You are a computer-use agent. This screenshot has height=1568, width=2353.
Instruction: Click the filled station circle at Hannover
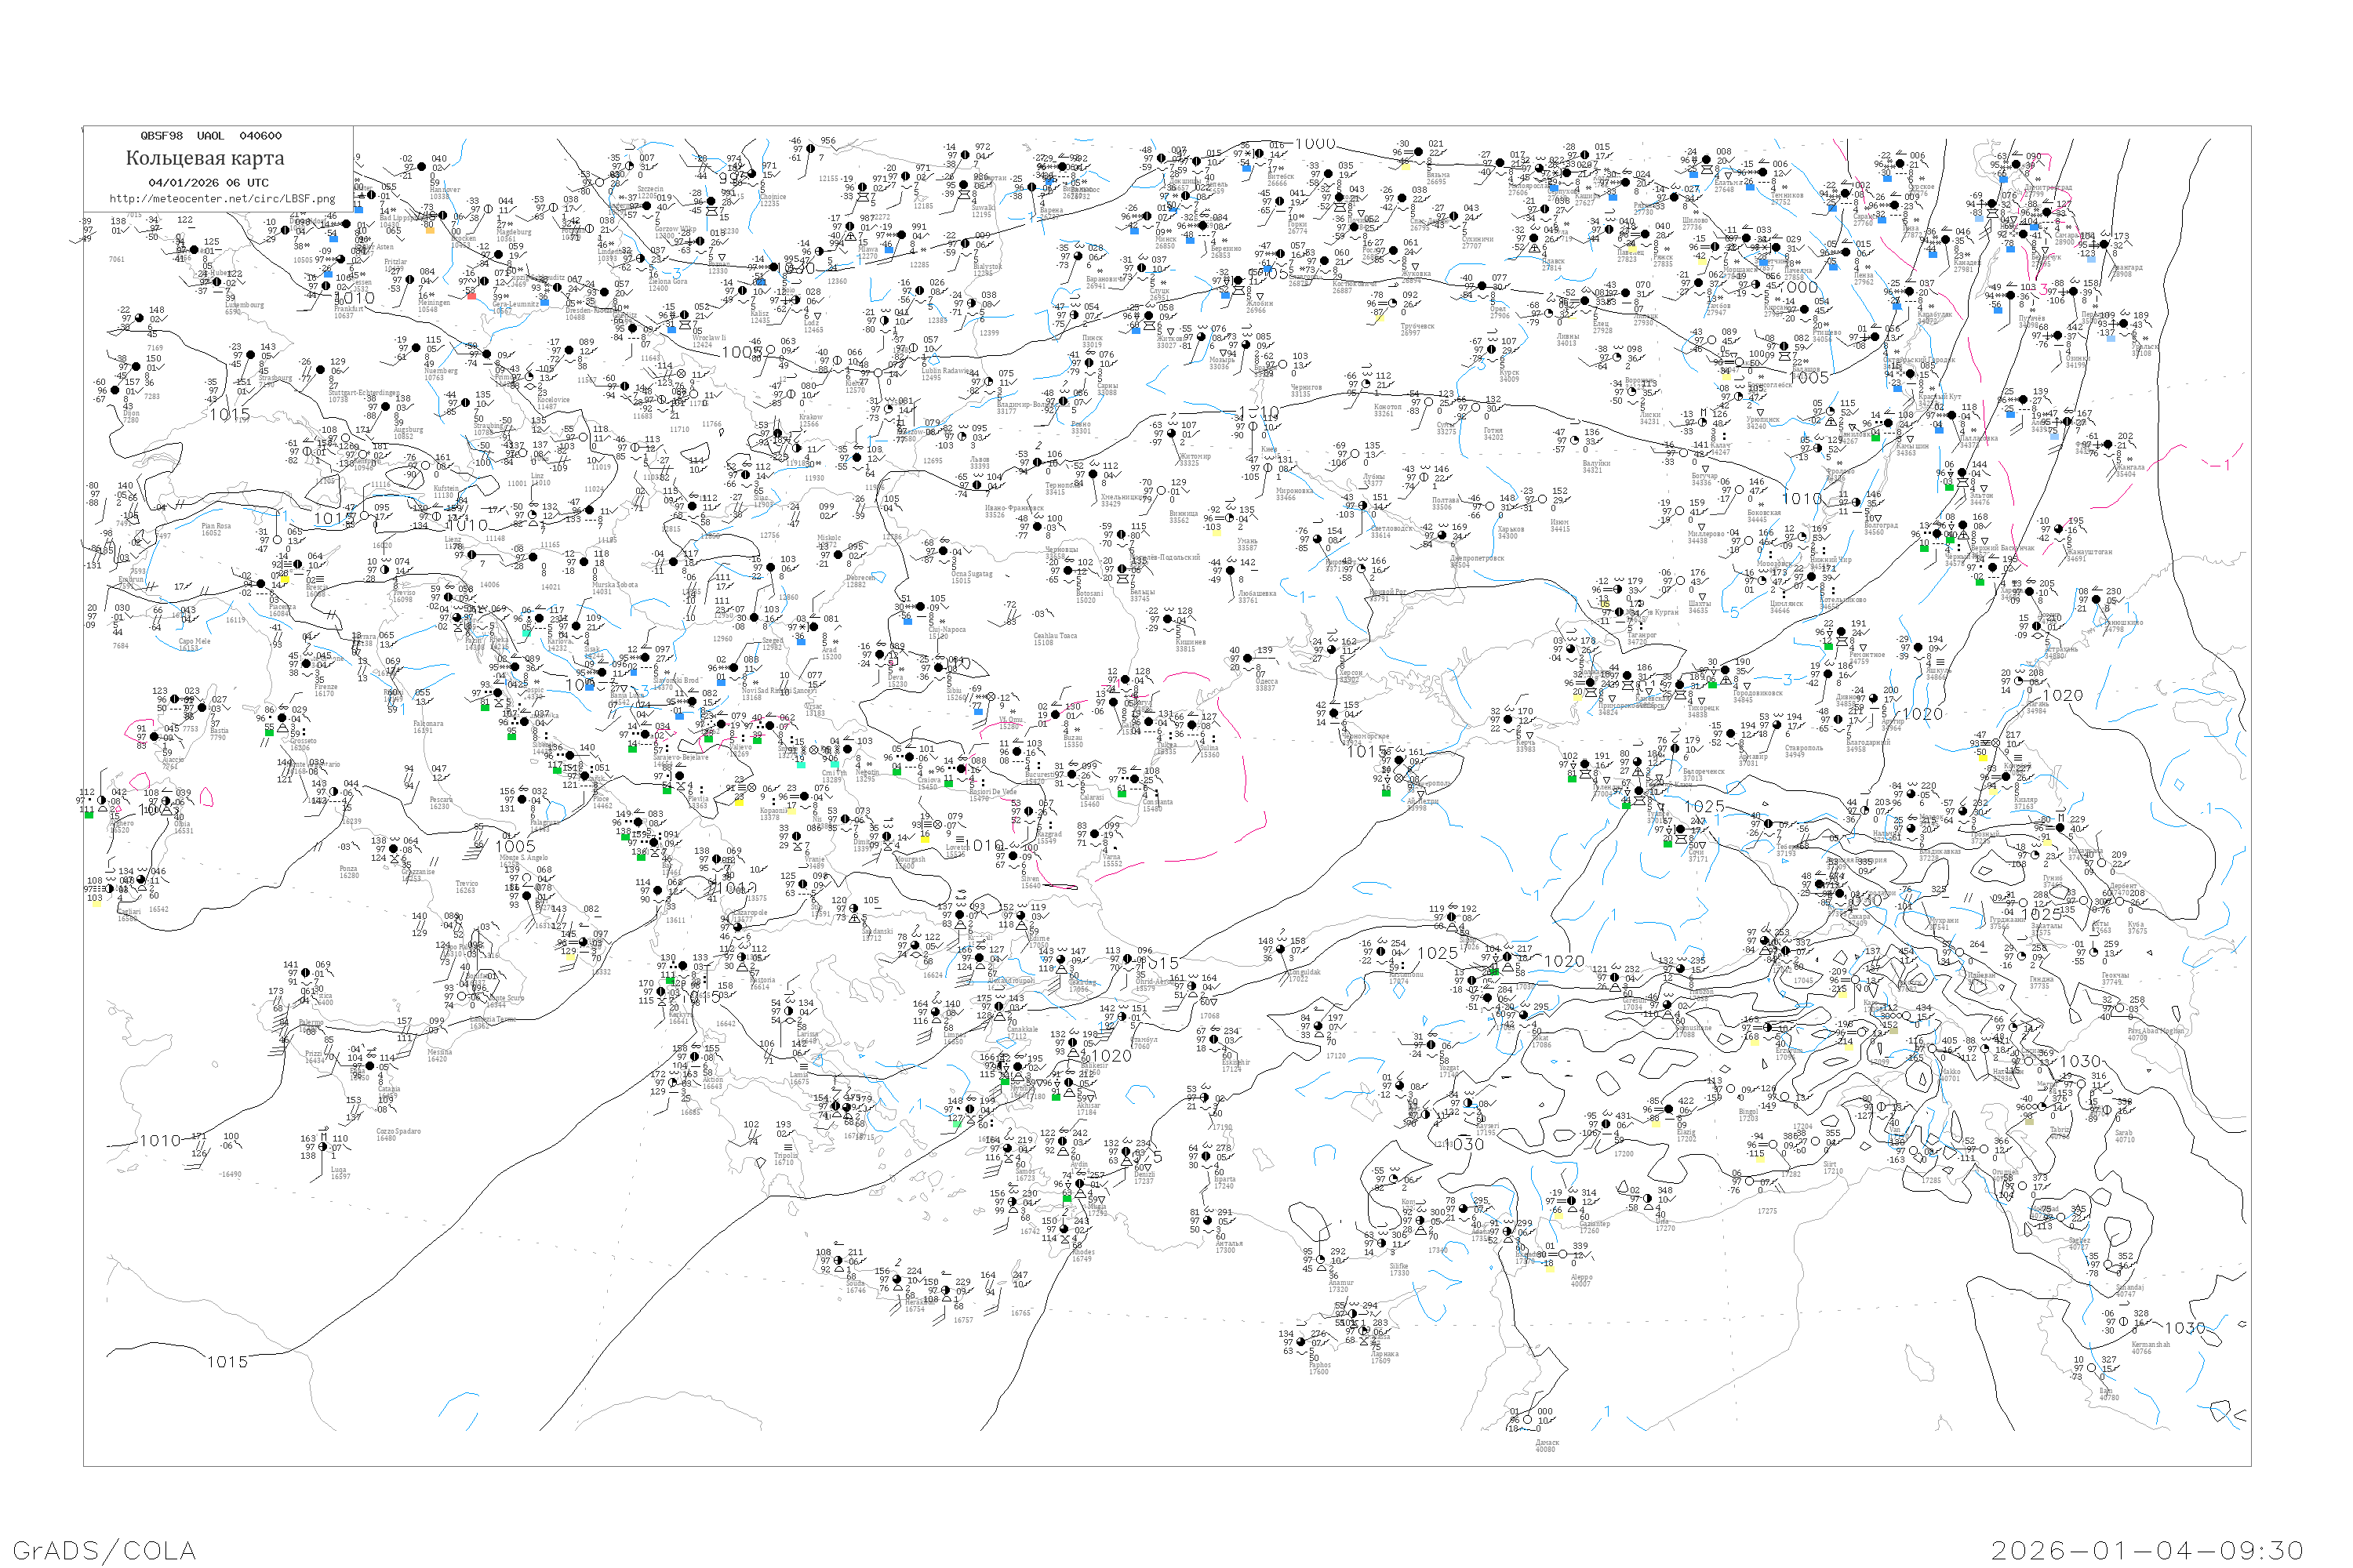point(421,168)
